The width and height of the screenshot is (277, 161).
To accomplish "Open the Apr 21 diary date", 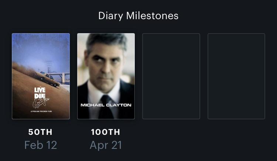I will coord(106,145).
